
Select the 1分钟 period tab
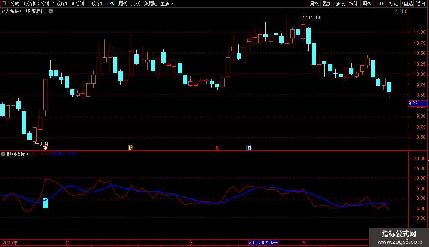[x=29, y=3]
